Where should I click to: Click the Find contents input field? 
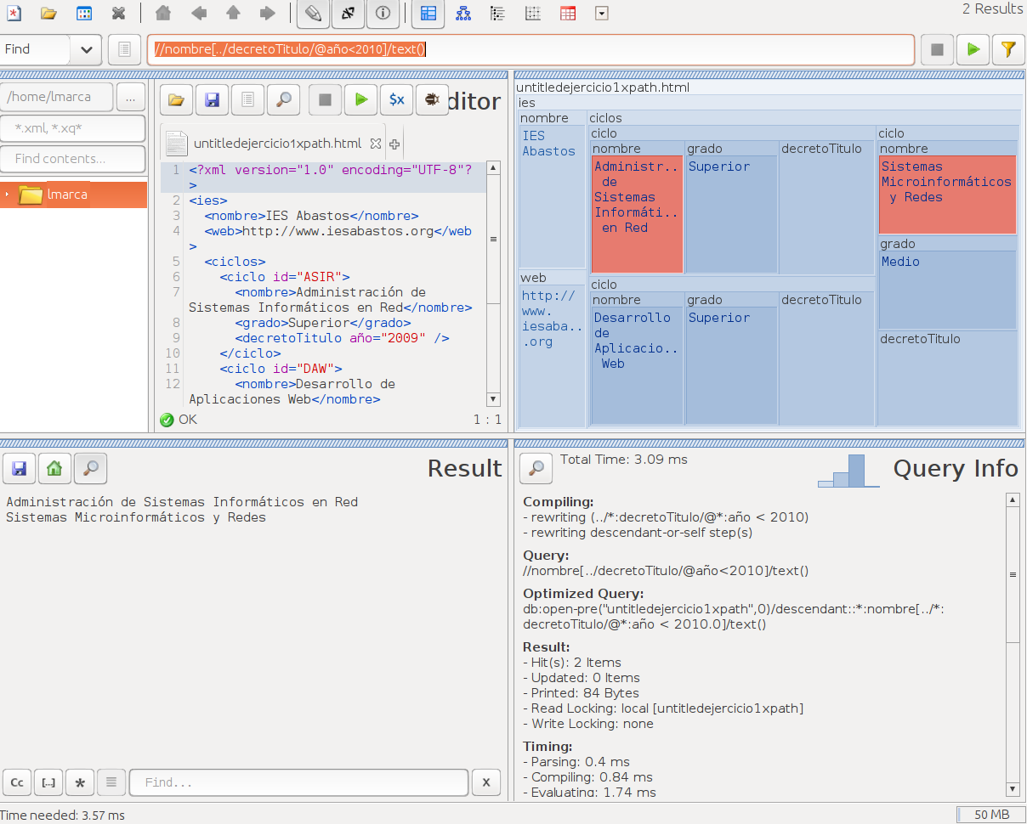tap(72, 159)
